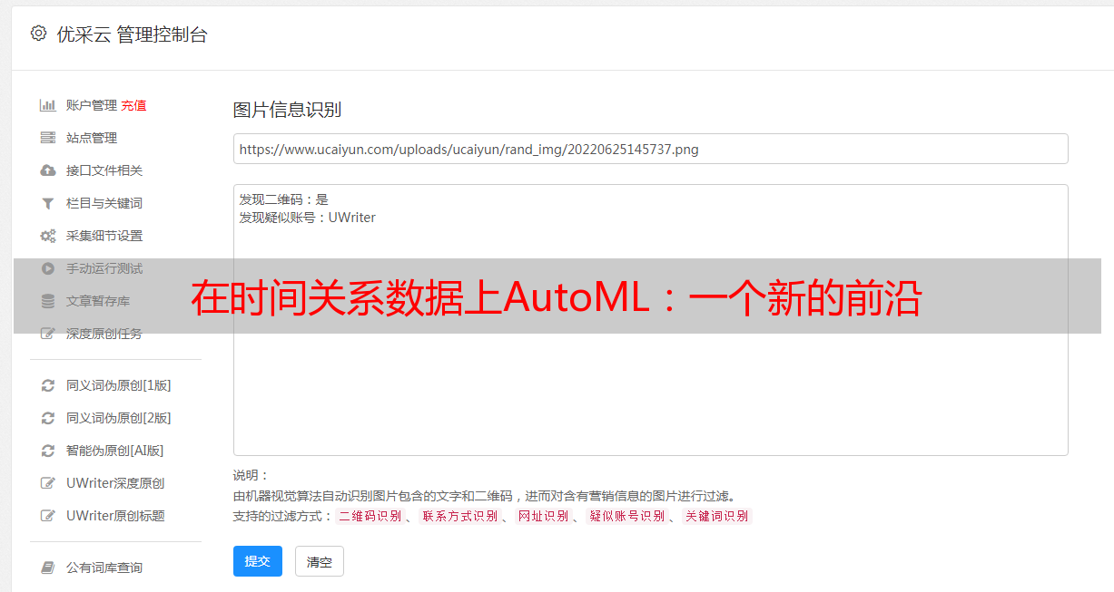This screenshot has width=1114, height=592.
Task: Open the 站点管理 menu item
Action: tap(92, 138)
